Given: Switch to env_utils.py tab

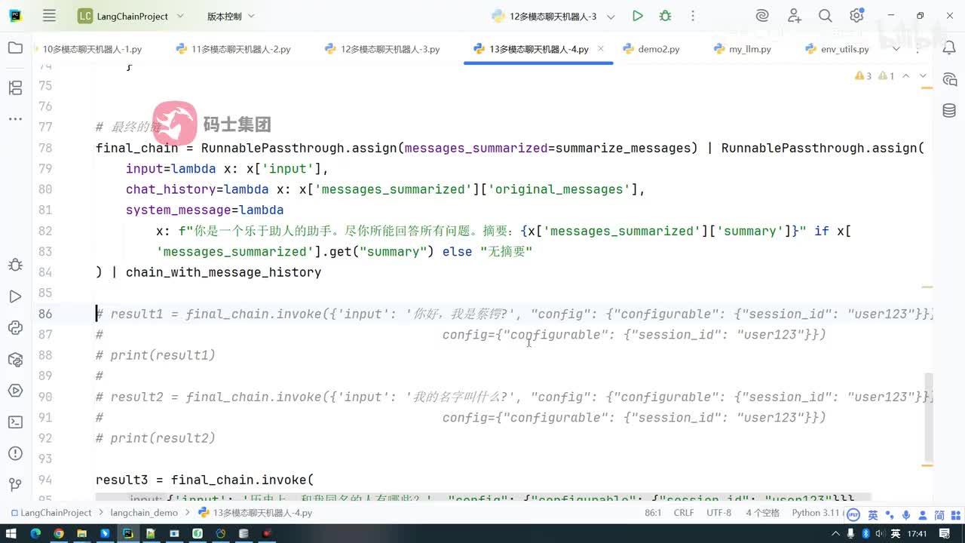Looking at the screenshot, I should [x=837, y=49].
